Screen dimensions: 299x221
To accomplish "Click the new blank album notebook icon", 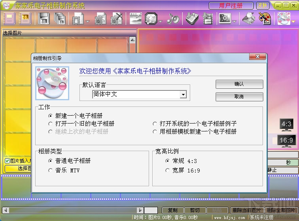I will click(9, 19).
